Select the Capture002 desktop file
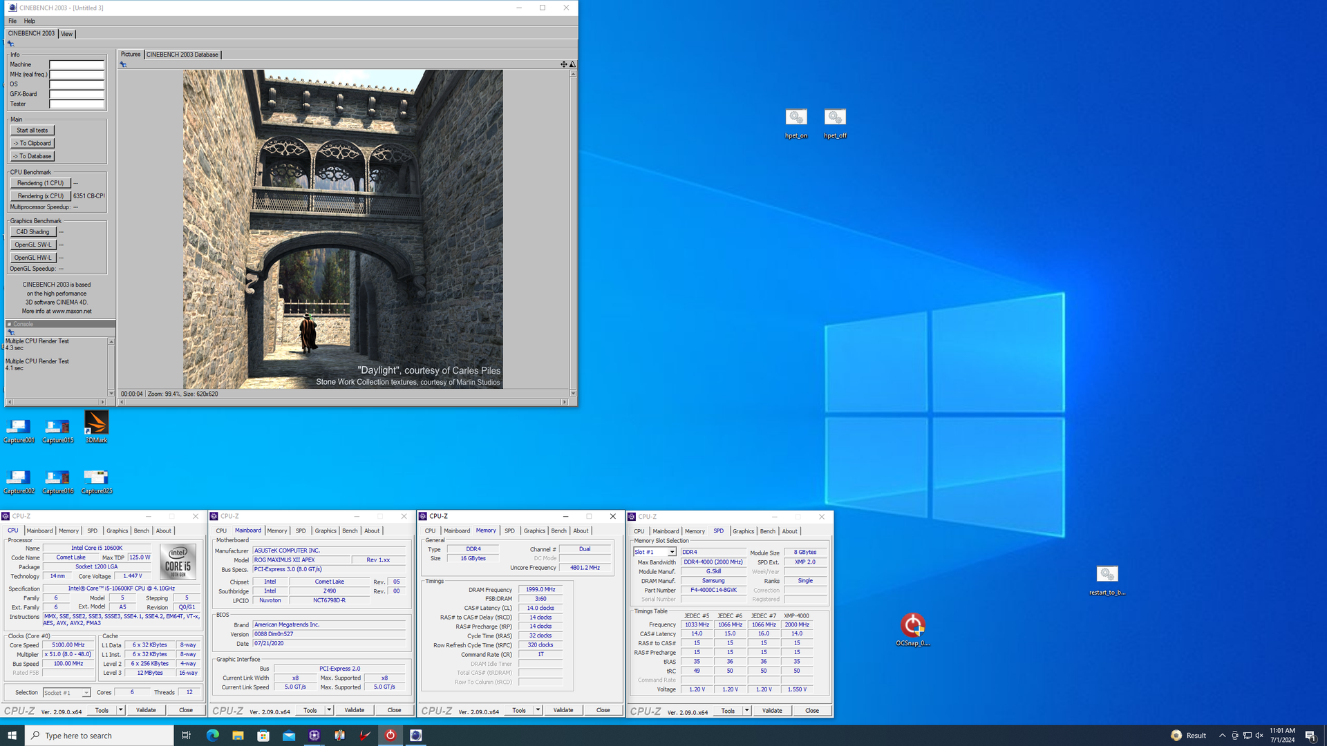The height and width of the screenshot is (746, 1327). 19,481
